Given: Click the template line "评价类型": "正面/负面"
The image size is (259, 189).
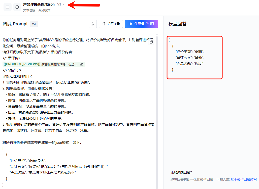Looking at the screenshot, I should 28,161.
